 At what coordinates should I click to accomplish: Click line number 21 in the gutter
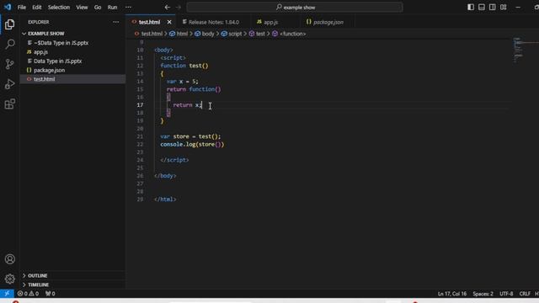[x=140, y=136]
